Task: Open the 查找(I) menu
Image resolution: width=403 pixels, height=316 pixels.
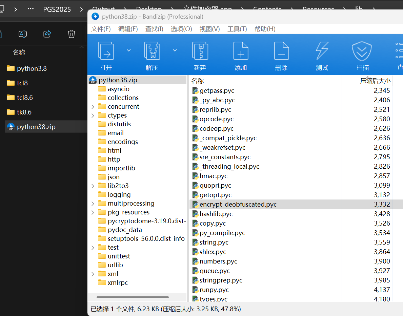Action: pos(154,29)
